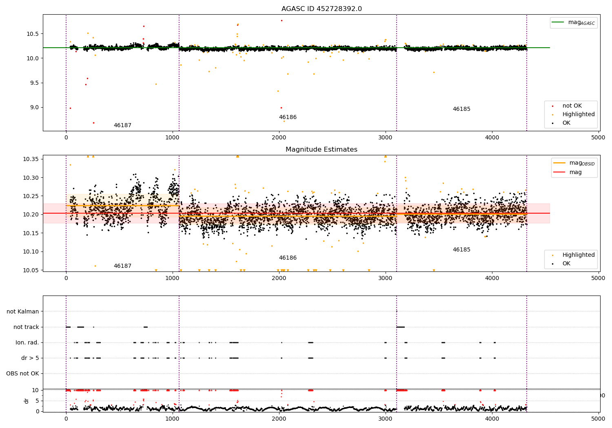The image size is (612, 428).
Task: Click the green mag AGASC legend line sample
Action: (558, 22)
